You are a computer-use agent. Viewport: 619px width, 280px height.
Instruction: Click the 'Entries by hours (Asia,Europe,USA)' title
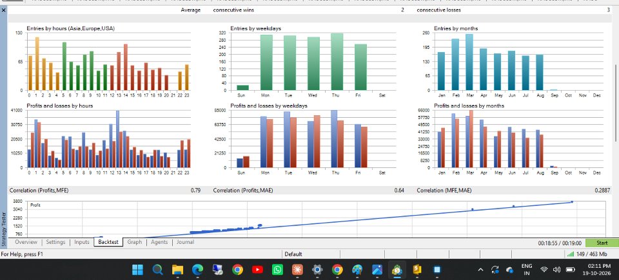[x=71, y=28]
